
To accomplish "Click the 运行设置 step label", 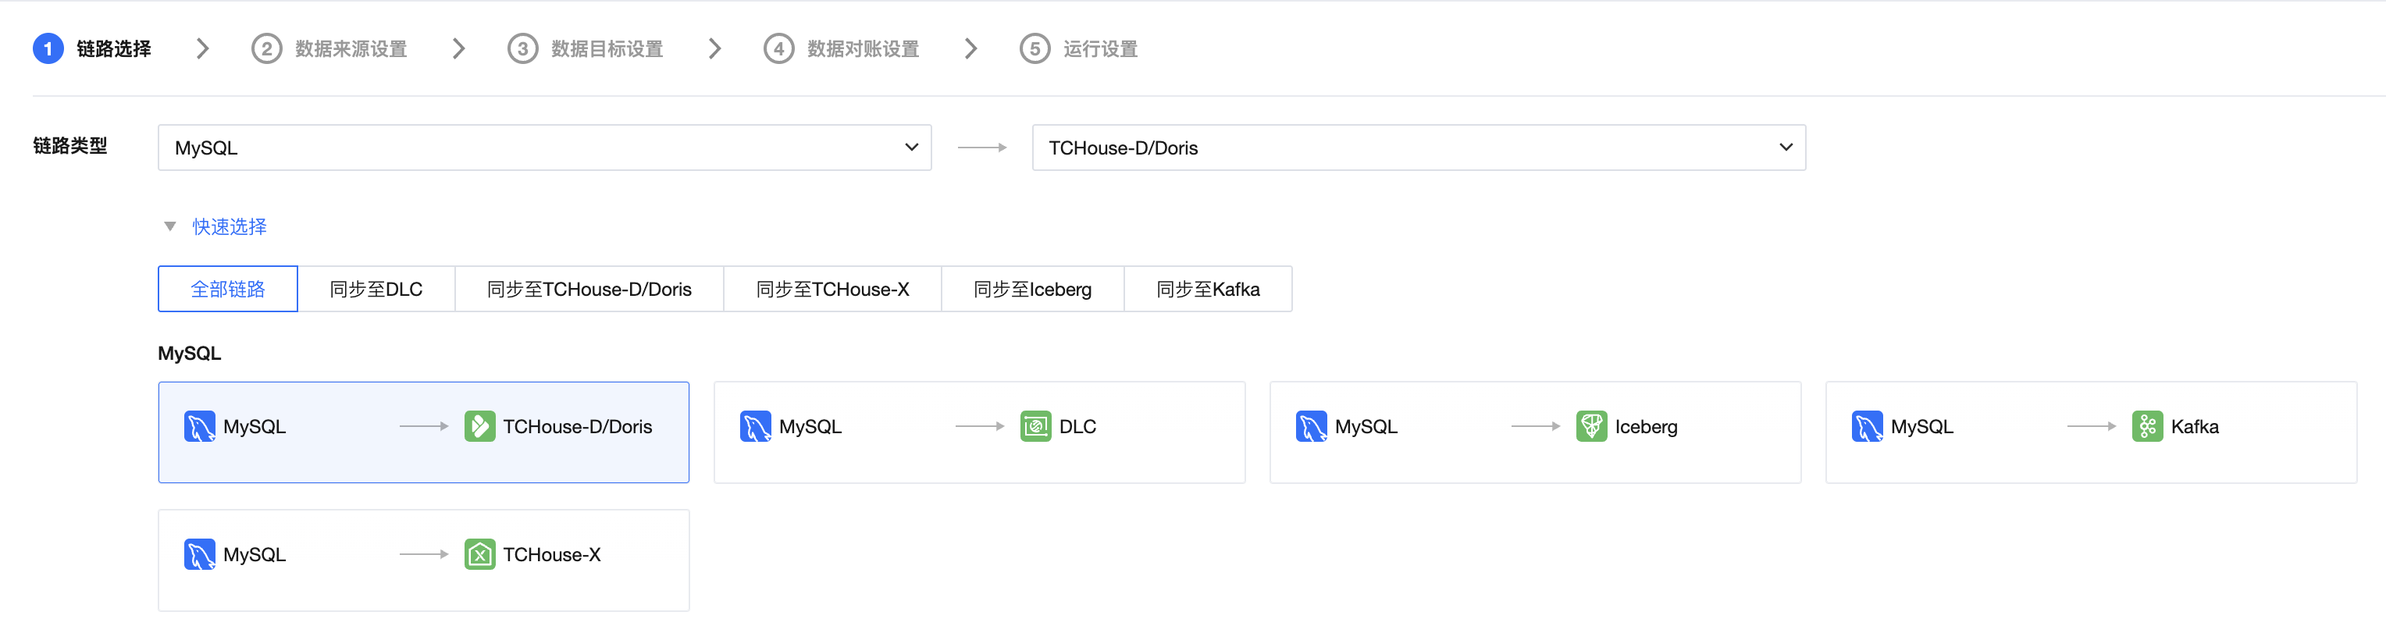I will [x=1099, y=48].
